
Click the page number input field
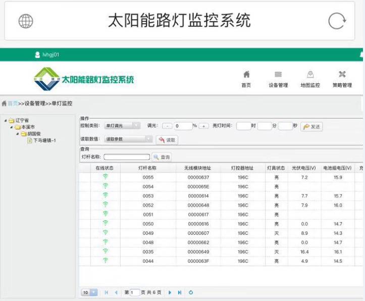click(135, 292)
